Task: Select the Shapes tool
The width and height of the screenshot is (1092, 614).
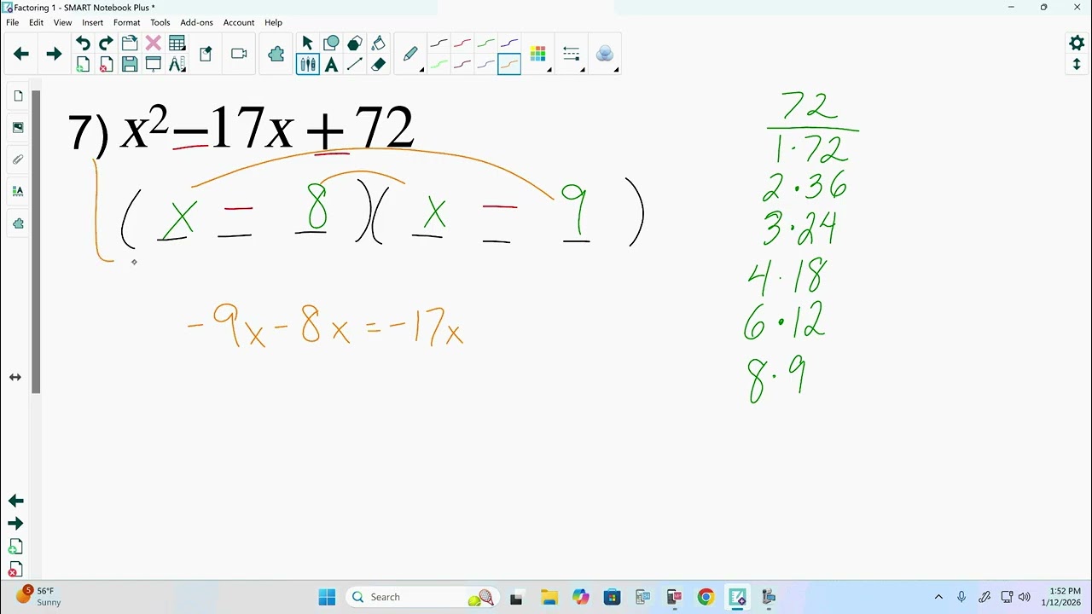Action: [331, 43]
